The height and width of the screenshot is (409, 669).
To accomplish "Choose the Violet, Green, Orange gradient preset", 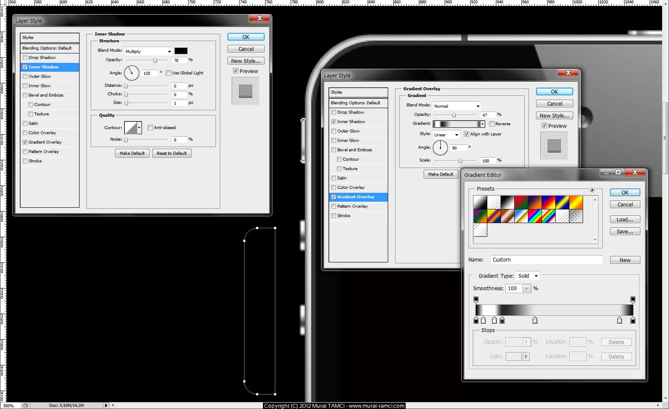I will (480, 216).
